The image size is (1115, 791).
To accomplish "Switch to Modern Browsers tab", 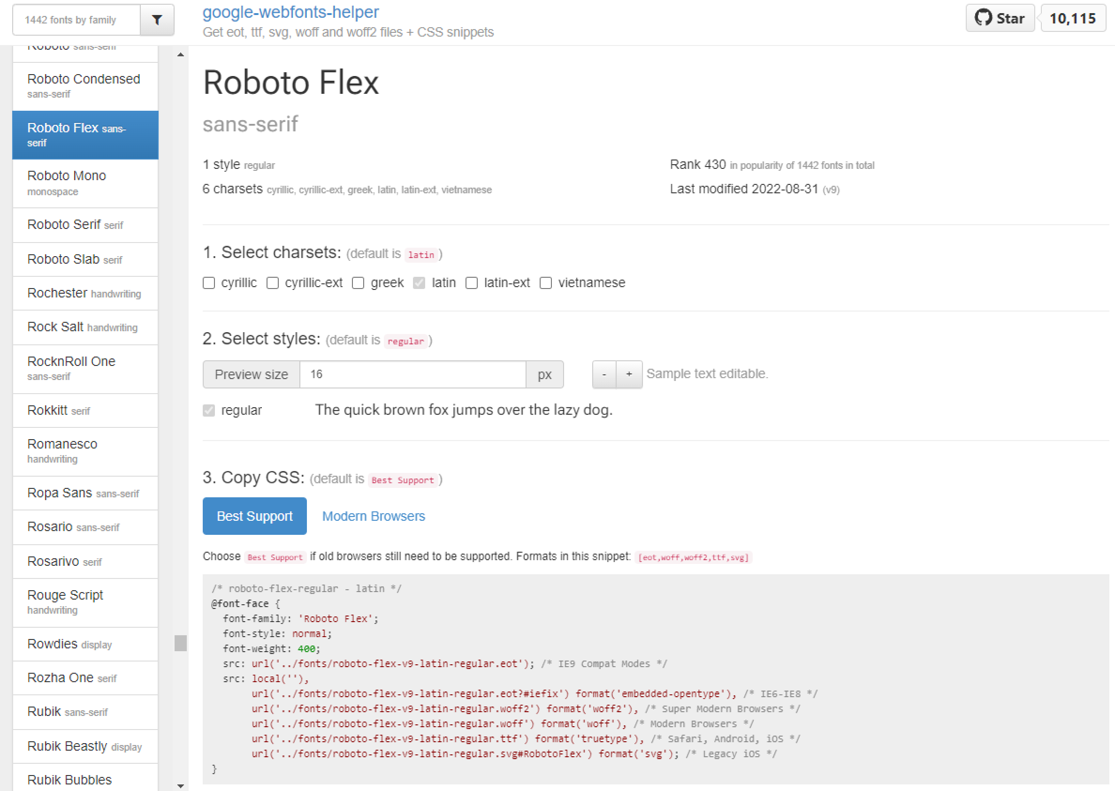I will (x=373, y=516).
